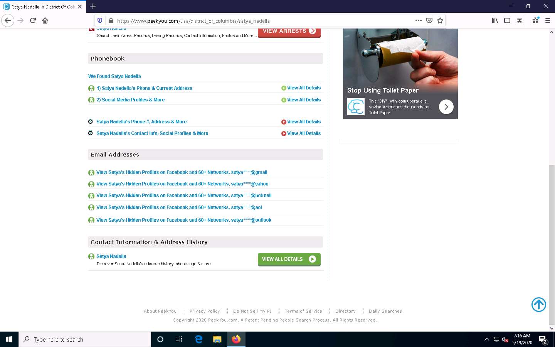555x347 pixels.
Task: Open File Explorer from the taskbar
Action: pos(217,339)
